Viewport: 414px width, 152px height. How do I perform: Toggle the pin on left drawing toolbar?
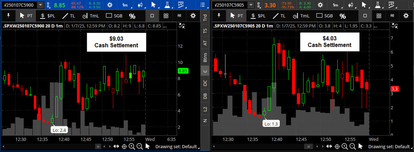pos(8,16)
